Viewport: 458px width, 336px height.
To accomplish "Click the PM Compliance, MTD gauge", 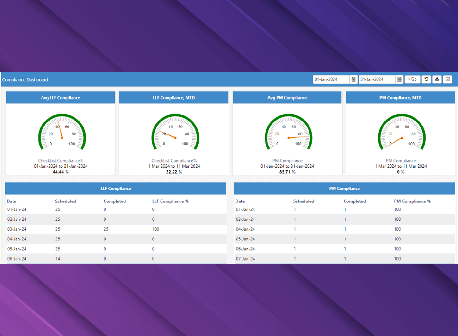I will [x=402, y=133].
